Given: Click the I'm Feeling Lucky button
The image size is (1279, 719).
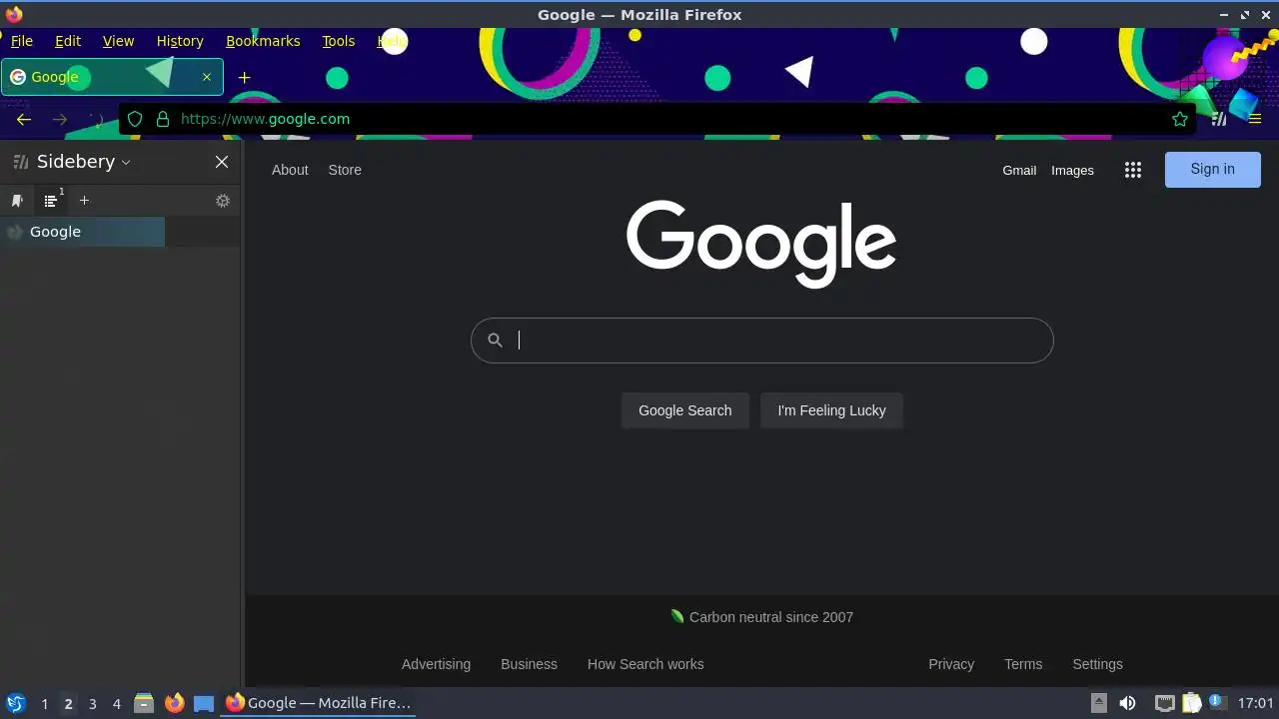Looking at the screenshot, I should coord(831,410).
